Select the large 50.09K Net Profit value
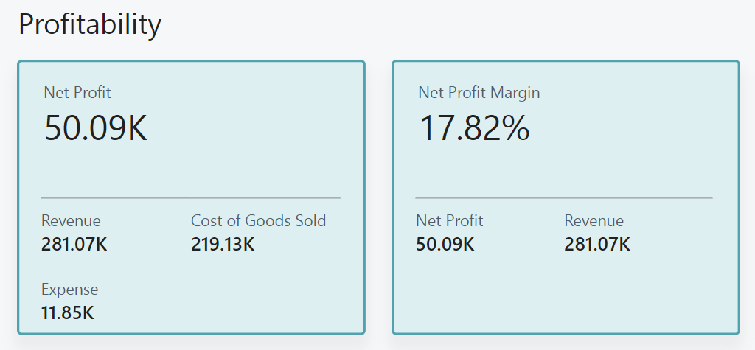This screenshot has width=755, height=350. (96, 127)
